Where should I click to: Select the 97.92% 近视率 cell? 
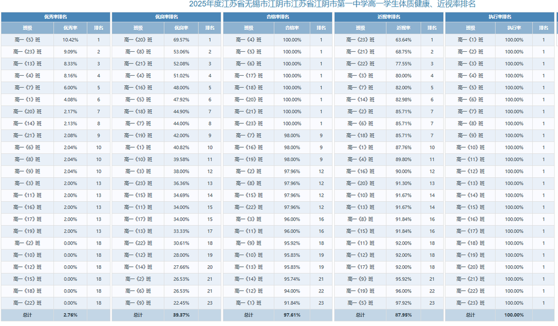pos(403,303)
